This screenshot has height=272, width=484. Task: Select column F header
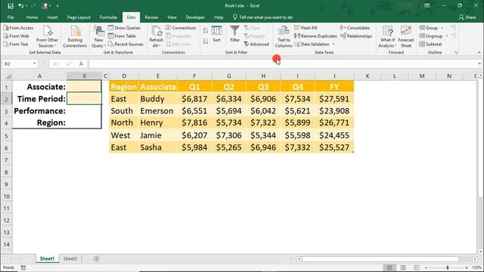pos(194,76)
